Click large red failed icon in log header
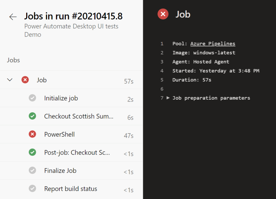276x199 pixels. click(x=163, y=14)
